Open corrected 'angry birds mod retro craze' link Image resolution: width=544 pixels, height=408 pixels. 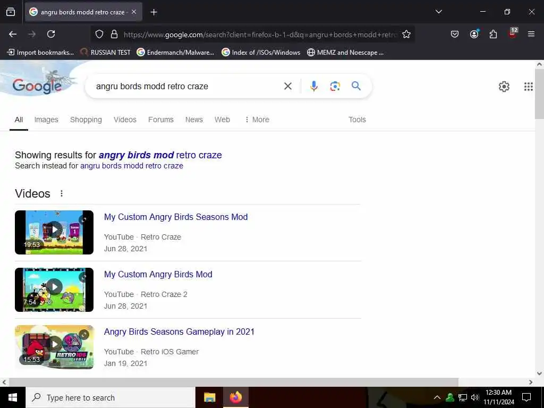(x=160, y=155)
